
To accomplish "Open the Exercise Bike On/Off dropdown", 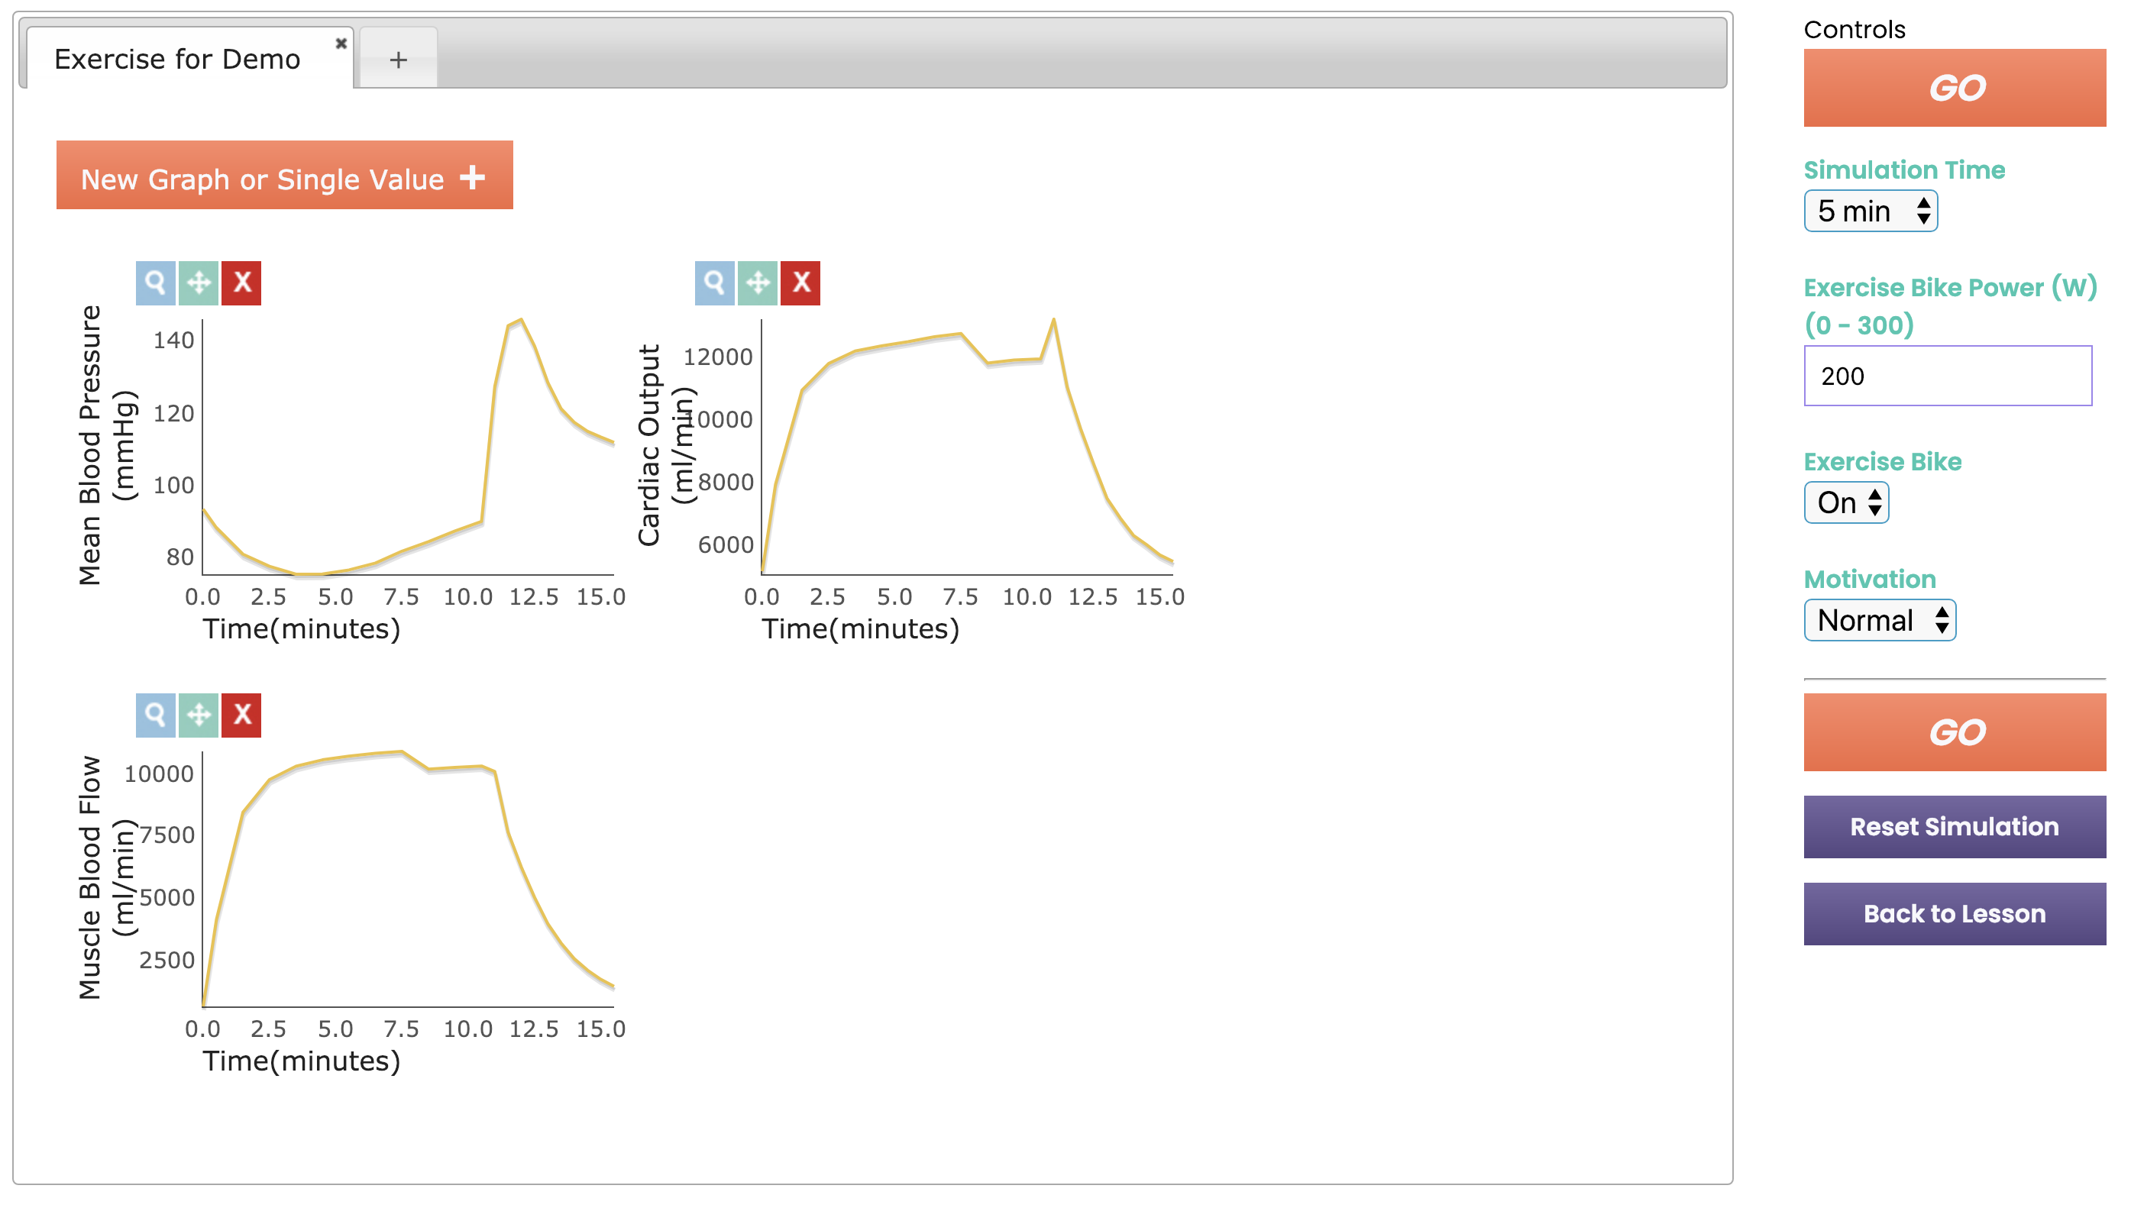I will point(1845,502).
